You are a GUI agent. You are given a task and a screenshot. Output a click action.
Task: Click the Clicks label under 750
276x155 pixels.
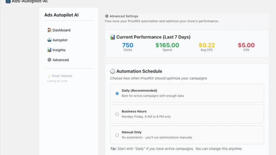128,50
